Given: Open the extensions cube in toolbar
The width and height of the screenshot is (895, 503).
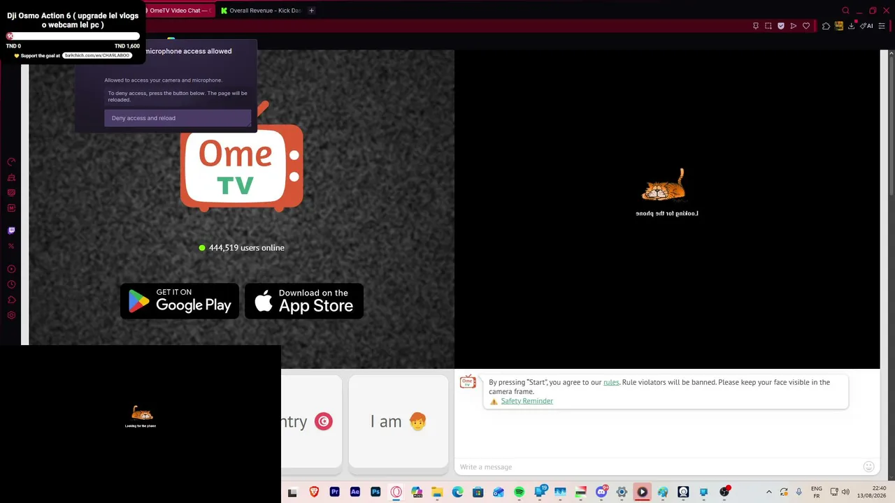Looking at the screenshot, I should tap(826, 26).
